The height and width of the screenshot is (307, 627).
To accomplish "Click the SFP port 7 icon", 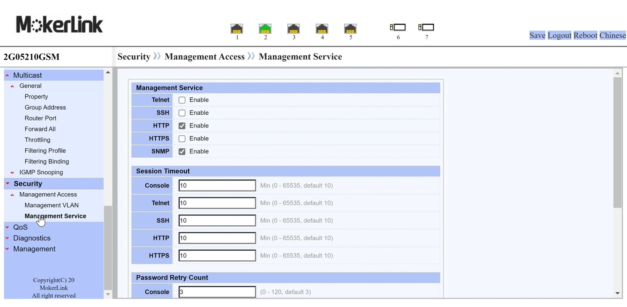I will click(426, 27).
